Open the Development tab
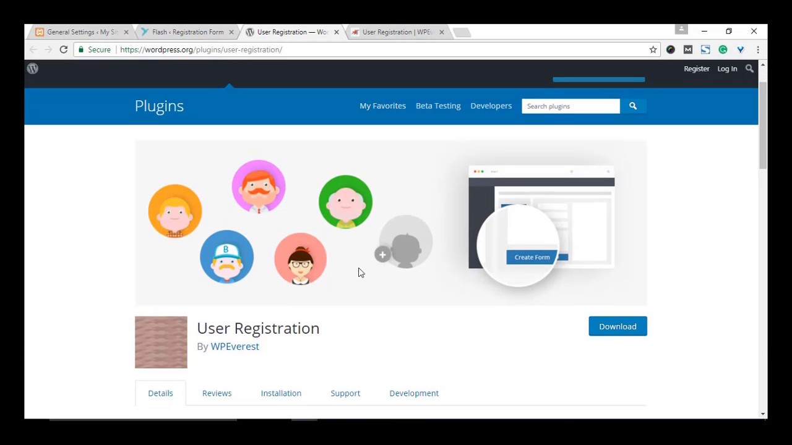 coord(414,393)
